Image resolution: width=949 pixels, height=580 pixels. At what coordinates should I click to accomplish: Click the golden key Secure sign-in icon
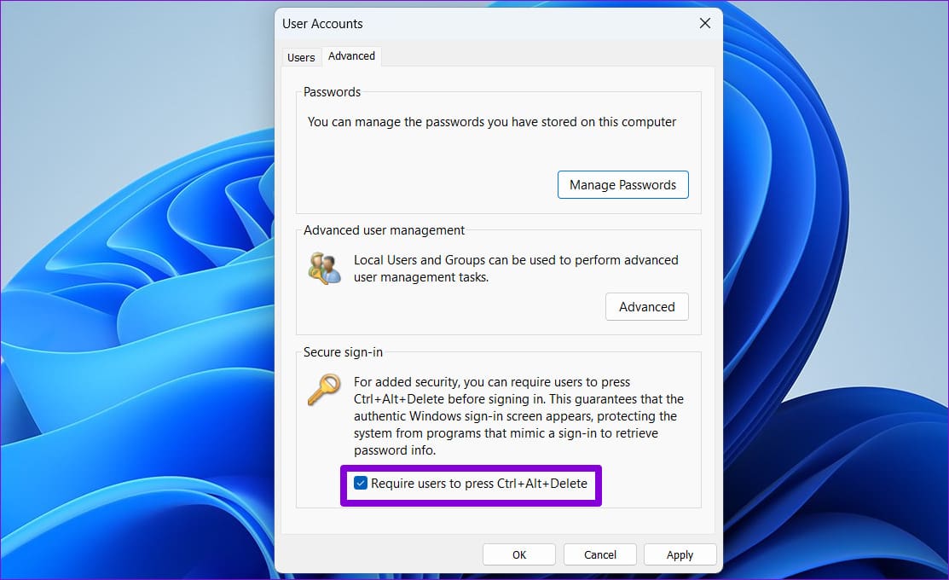pos(324,389)
